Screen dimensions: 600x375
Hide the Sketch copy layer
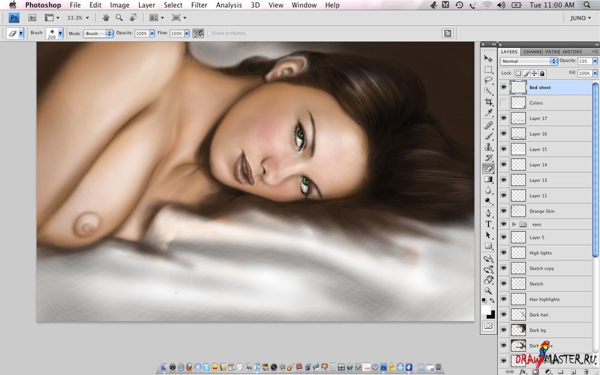(503, 268)
